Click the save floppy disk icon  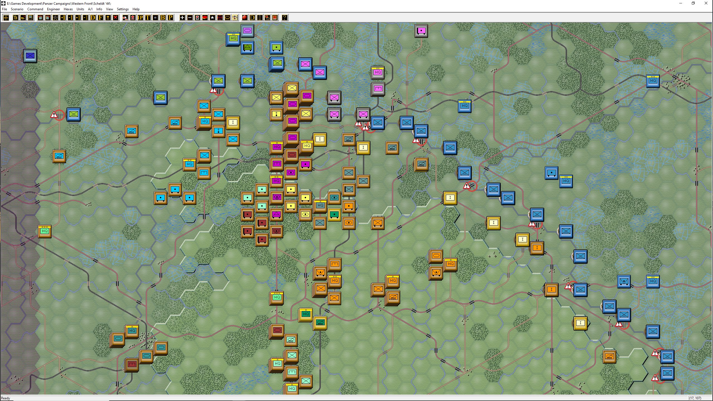click(31, 18)
